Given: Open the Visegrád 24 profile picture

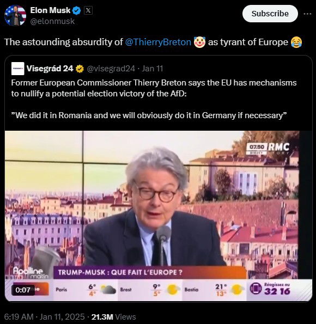Looking at the screenshot, I should pos(18,69).
